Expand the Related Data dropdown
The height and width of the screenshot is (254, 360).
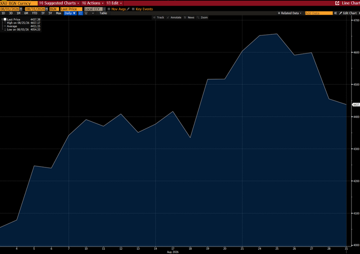[290, 13]
